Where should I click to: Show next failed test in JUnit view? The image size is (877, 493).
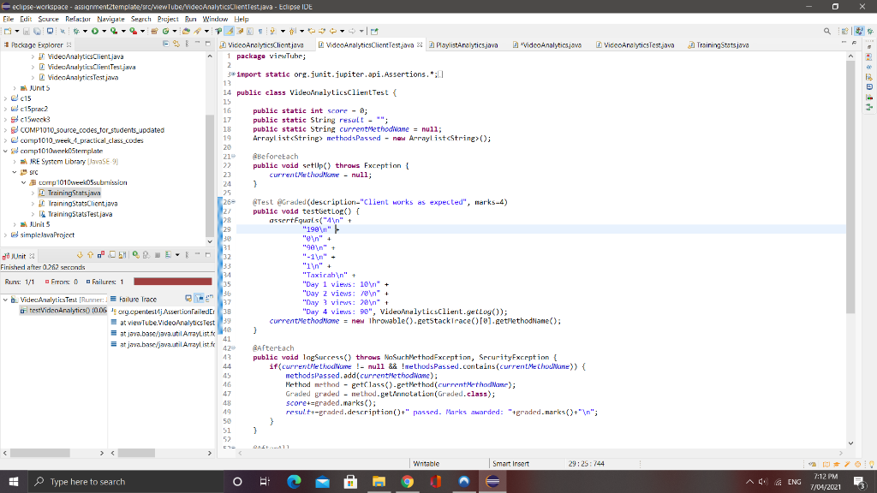coord(80,254)
